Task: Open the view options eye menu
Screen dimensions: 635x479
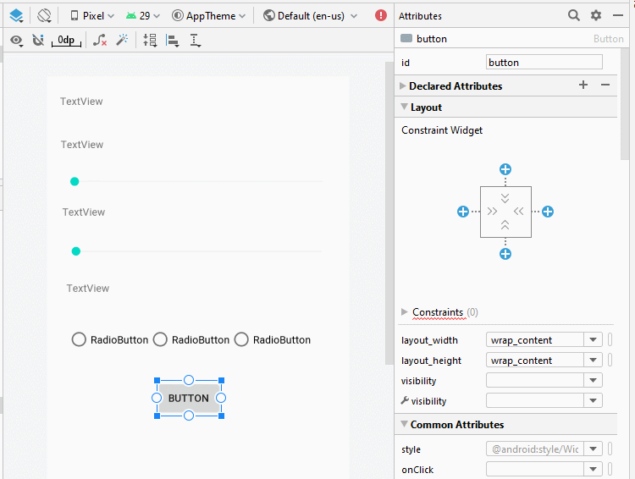Action: [x=17, y=41]
